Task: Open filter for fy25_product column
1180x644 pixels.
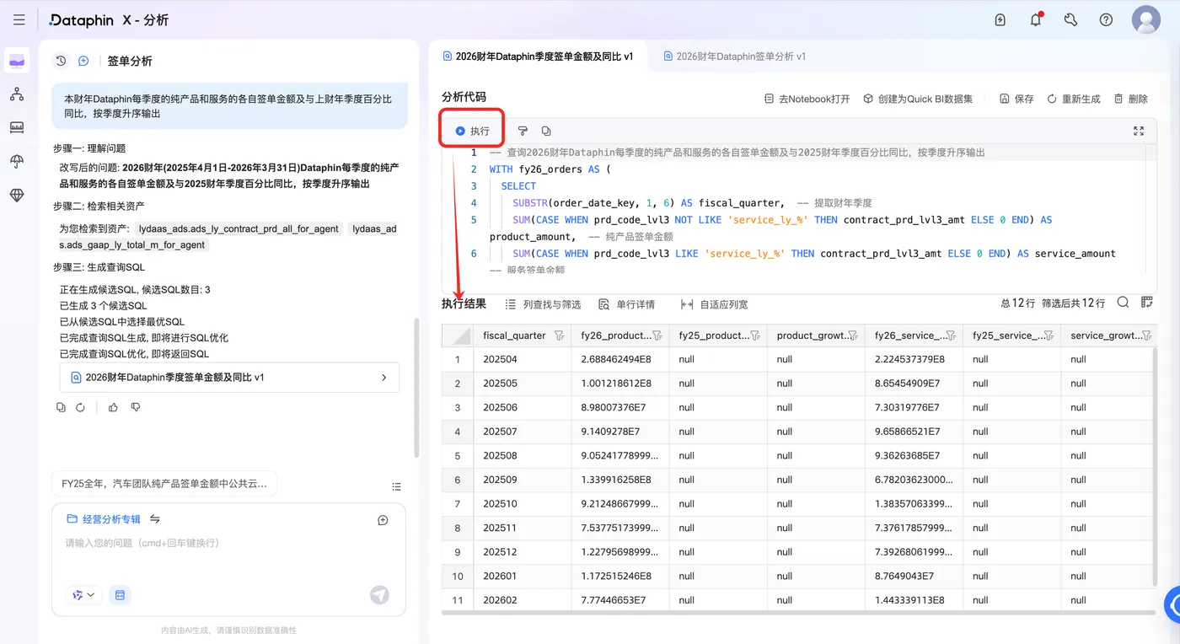Action: [755, 335]
